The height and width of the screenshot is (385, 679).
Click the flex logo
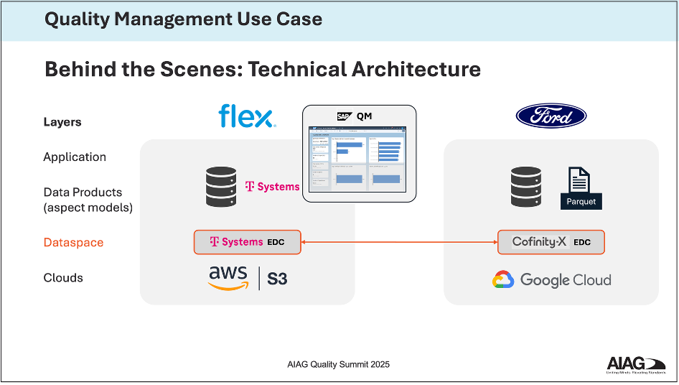247,116
